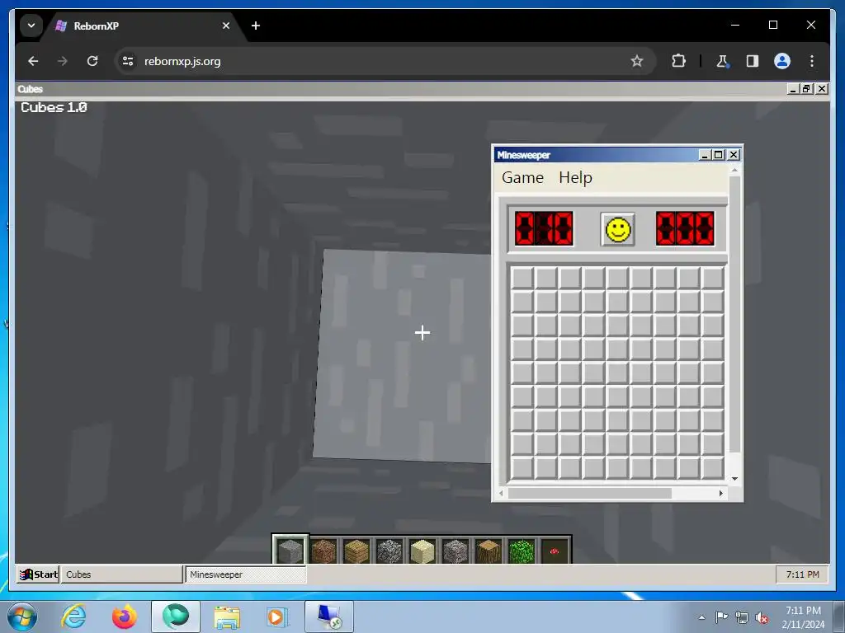Viewport: 845px width, 633px height.
Task: Close the Minesweeper window
Action: pyautogui.click(x=734, y=155)
